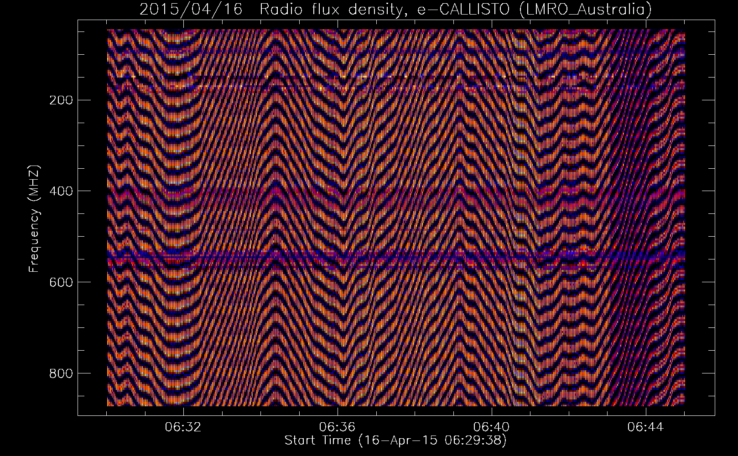Click the 'Frequency (MHZ)' axis label

pos(34,218)
